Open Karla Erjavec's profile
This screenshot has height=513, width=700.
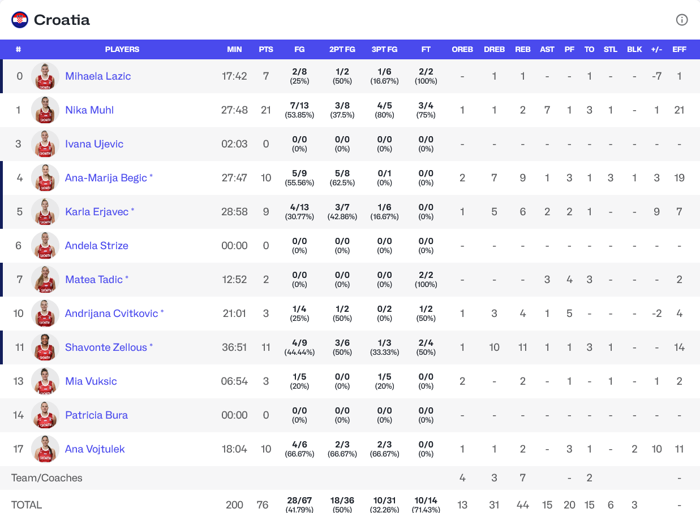click(97, 212)
